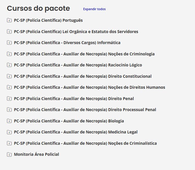This screenshot has width=195, height=170.
Task: Click the folder icon beside Informática course
Action: pos(9,43)
